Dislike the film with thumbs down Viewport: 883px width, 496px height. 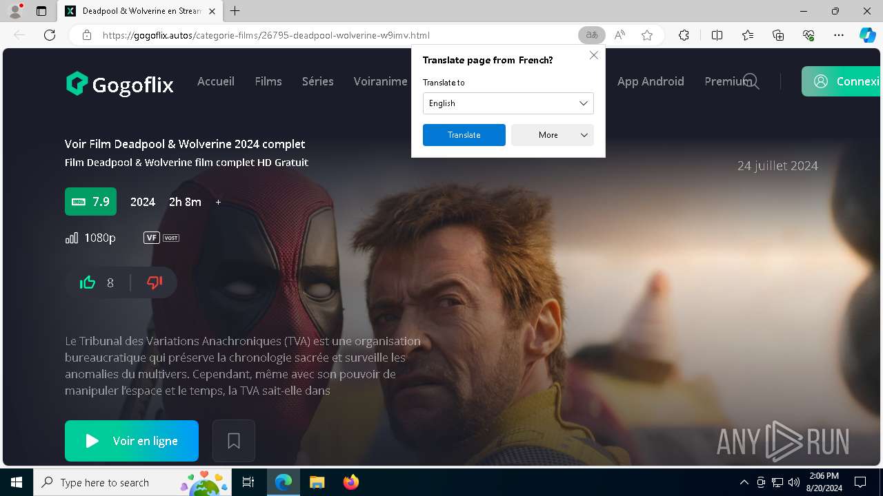tap(155, 282)
